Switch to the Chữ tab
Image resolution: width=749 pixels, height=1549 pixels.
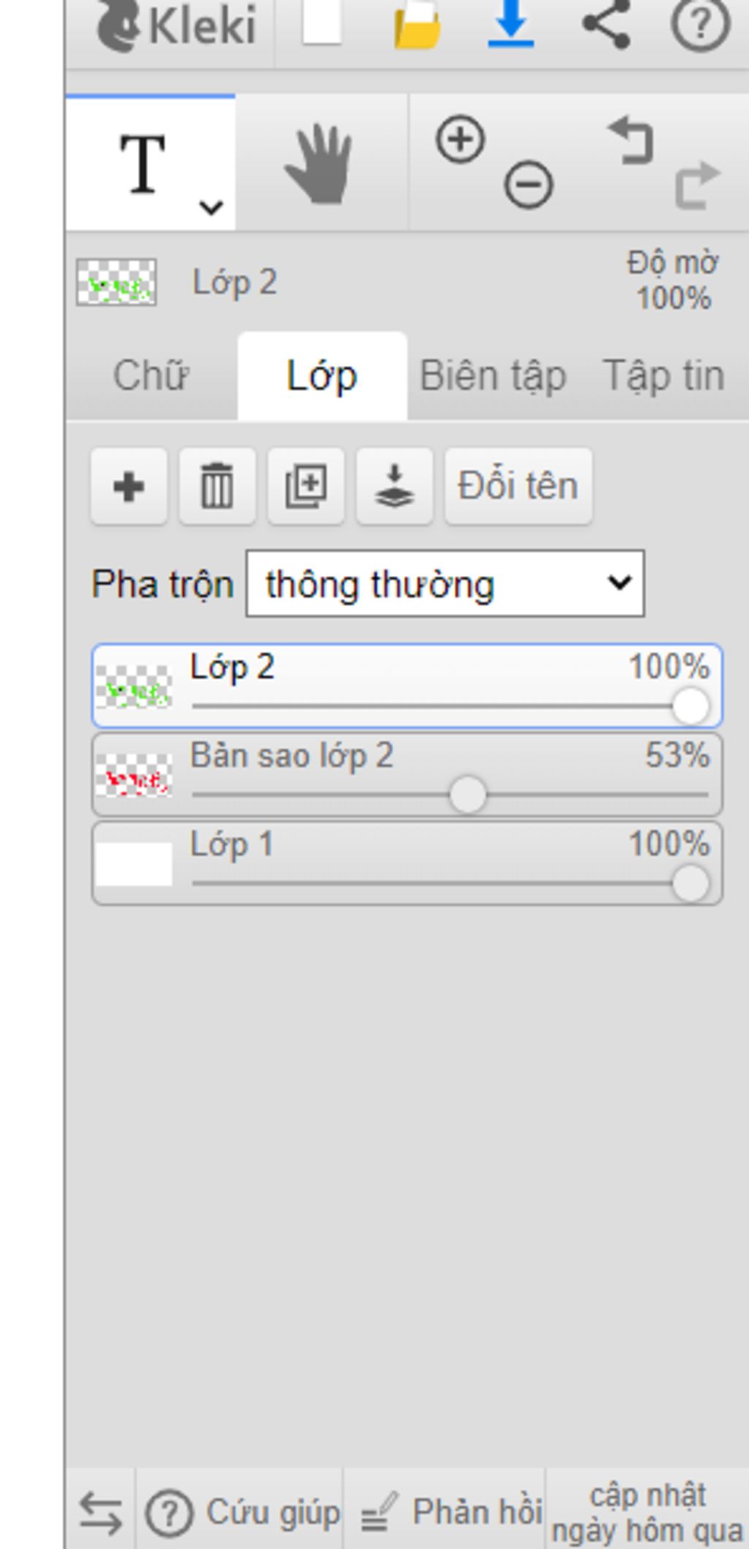(x=151, y=376)
